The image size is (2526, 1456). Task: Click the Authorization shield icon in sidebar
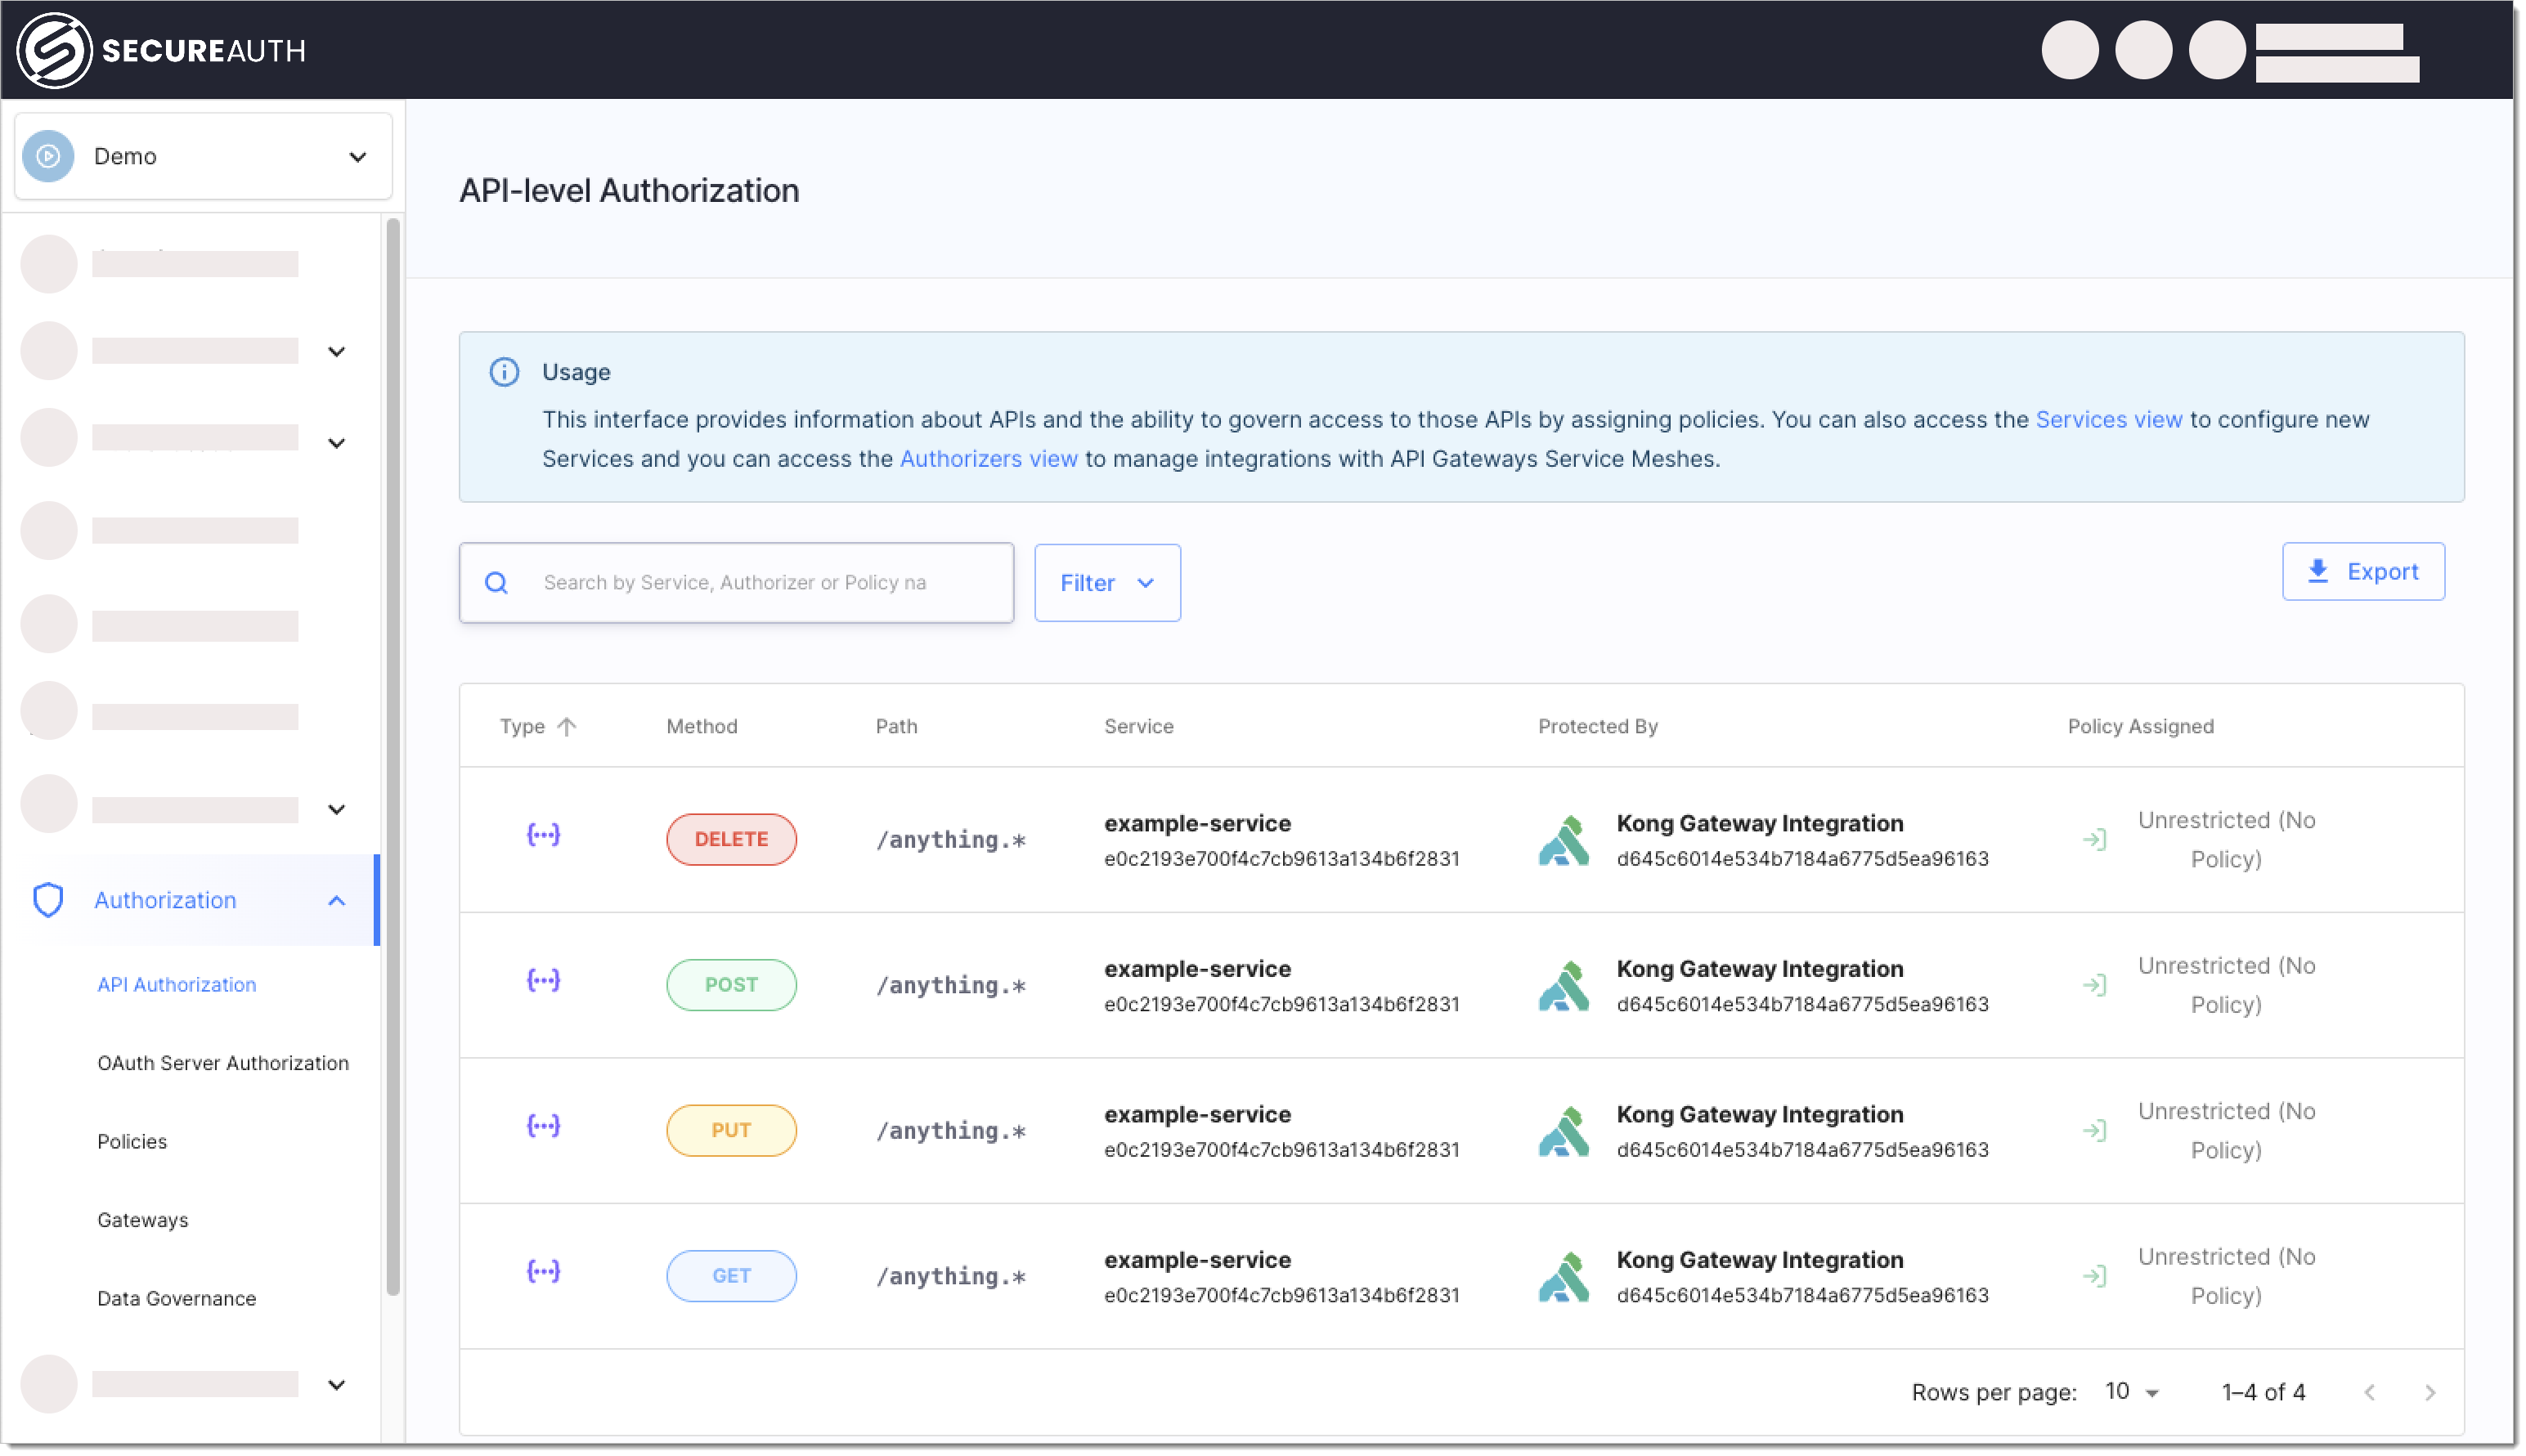[48, 899]
